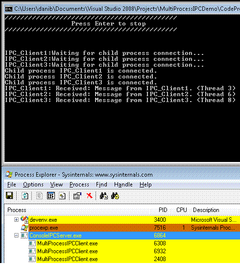The image size is (240, 264).
Task: Collapse the ConsoleIPCServer.exe tree node
Action: [x=16, y=236]
